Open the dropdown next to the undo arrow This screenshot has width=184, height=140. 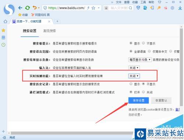click(x=39, y=8)
